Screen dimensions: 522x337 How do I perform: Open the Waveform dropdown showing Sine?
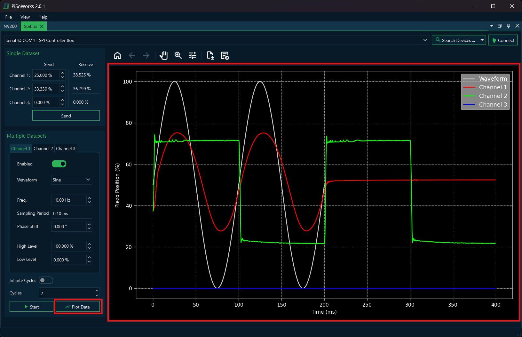[71, 180]
